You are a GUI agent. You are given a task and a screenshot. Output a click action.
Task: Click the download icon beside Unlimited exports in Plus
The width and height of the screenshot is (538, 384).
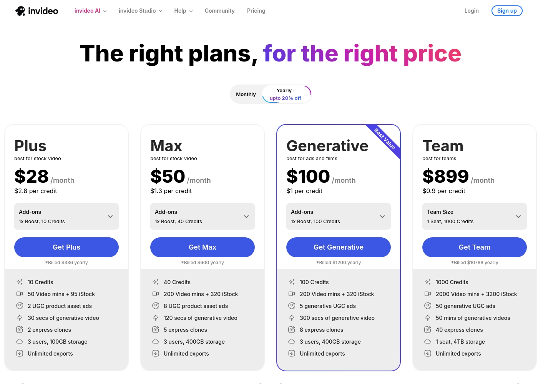[x=20, y=353]
